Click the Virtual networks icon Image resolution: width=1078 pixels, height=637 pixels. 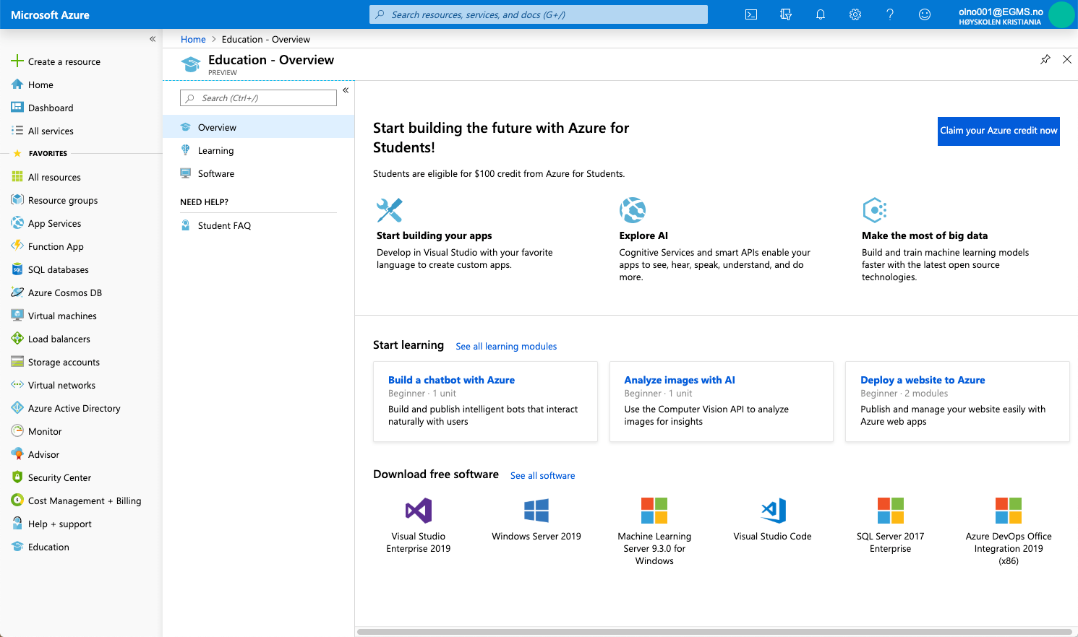coord(17,385)
